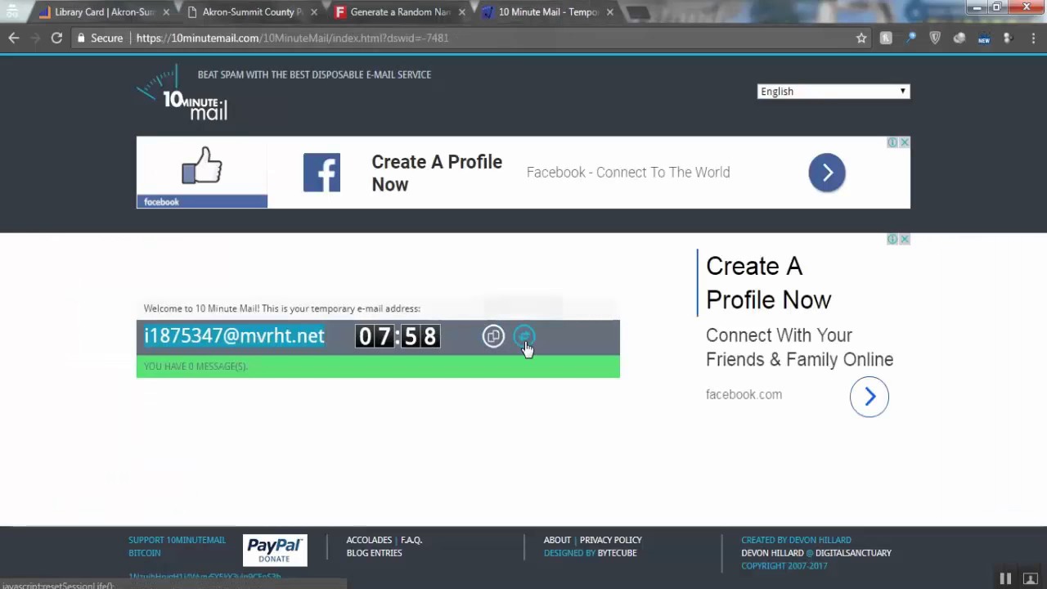Copy the temporary e-mail address to clipboard
The height and width of the screenshot is (589, 1047).
[493, 336]
